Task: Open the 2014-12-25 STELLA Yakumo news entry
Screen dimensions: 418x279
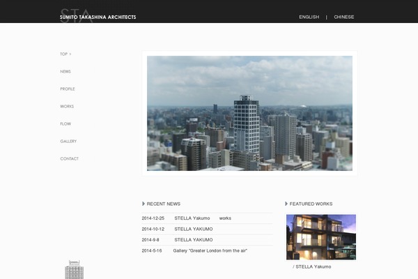Action: 192,218
